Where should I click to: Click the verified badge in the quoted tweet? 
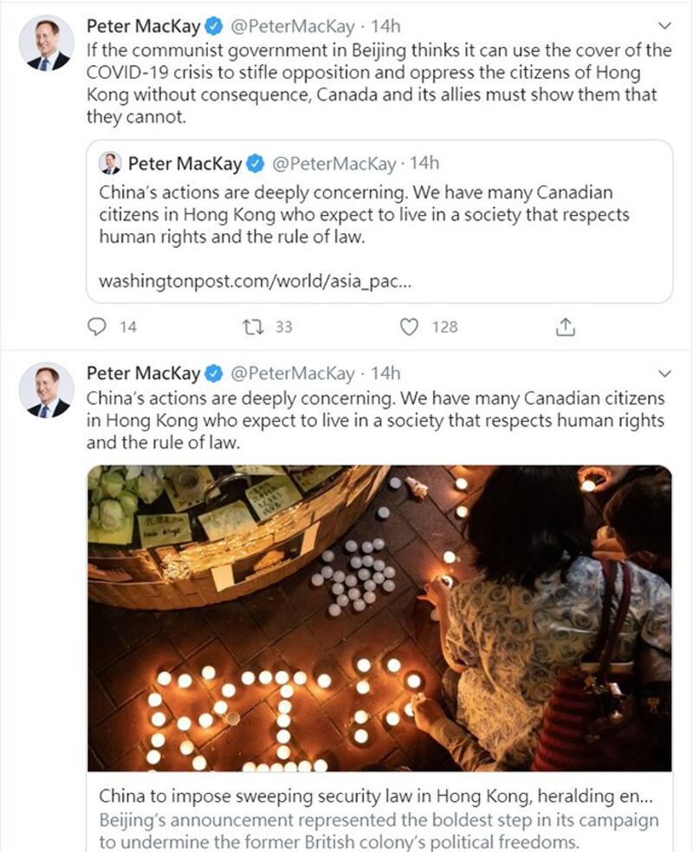[256, 163]
